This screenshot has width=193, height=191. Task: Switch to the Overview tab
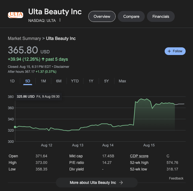[x=102, y=16]
